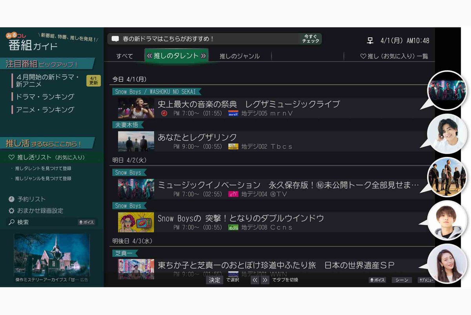Click the » next tab button in footer

pos(265,280)
